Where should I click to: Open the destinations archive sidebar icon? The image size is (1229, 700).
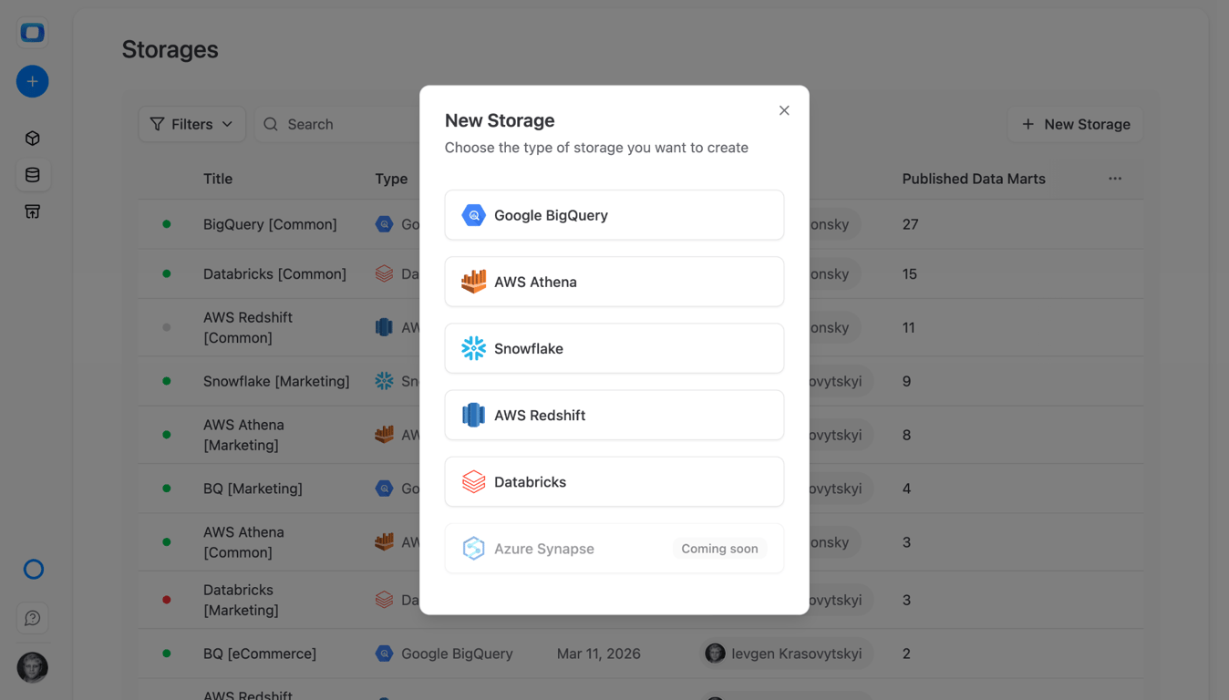tap(33, 211)
